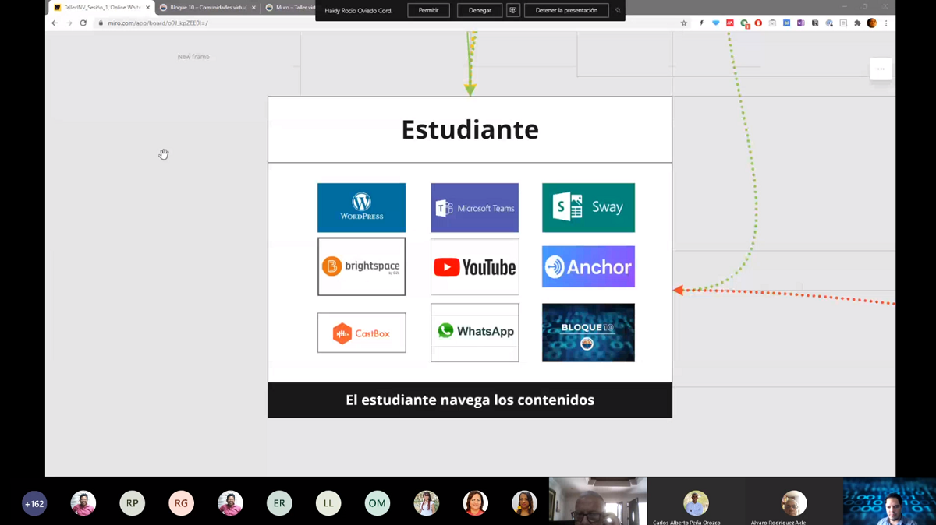Image resolution: width=936 pixels, height=525 pixels.
Task: Click the lightning bolt extension icon
Action: click(701, 23)
